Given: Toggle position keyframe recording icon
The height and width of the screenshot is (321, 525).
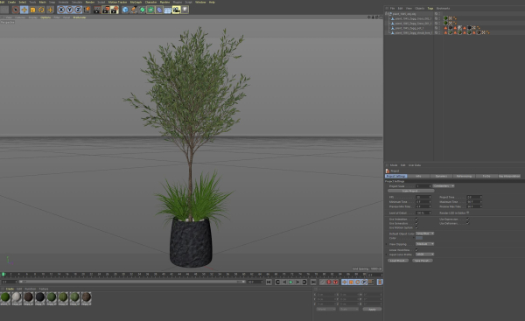Looking at the screenshot, I should [x=344, y=283].
